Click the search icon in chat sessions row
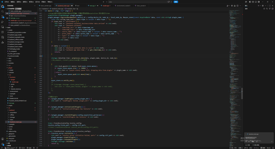Image resolution: width=275 pixels, height=149 pixels. point(267,9)
